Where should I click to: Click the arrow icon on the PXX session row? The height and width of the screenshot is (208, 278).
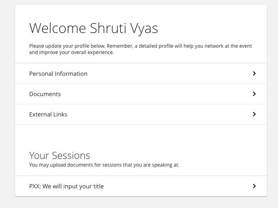pyautogui.click(x=254, y=186)
